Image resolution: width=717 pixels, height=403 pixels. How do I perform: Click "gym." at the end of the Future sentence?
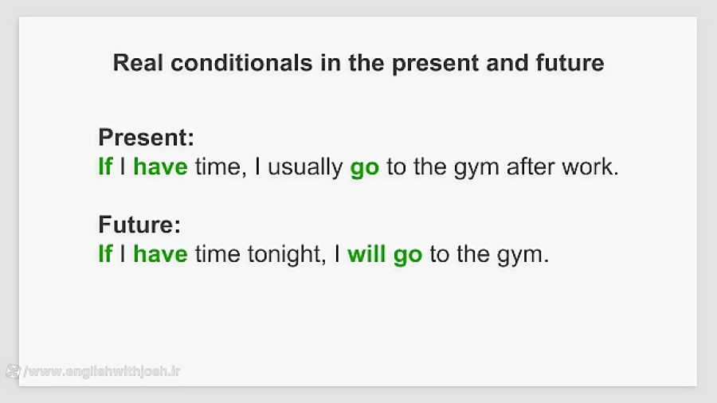coord(523,256)
